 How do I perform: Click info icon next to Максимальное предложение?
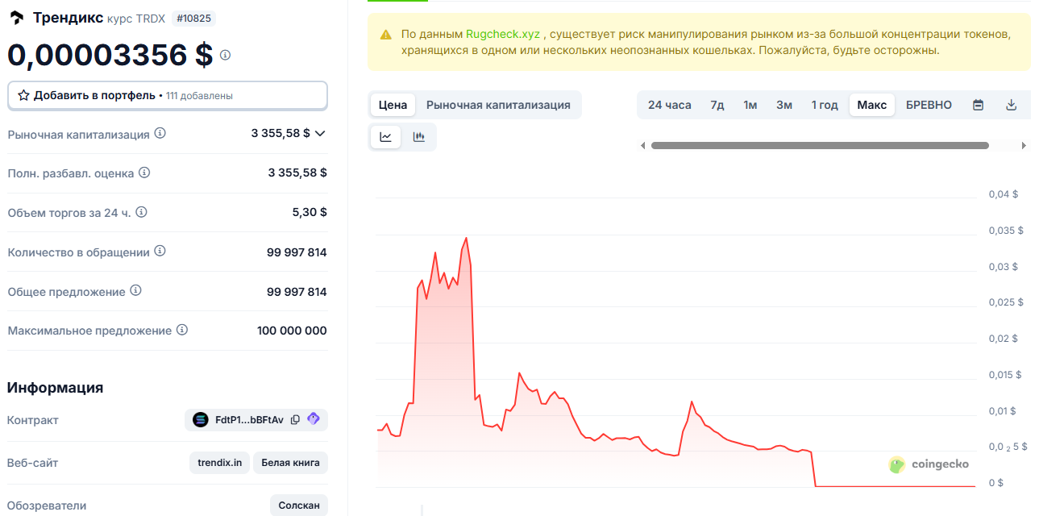(x=182, y=330)
